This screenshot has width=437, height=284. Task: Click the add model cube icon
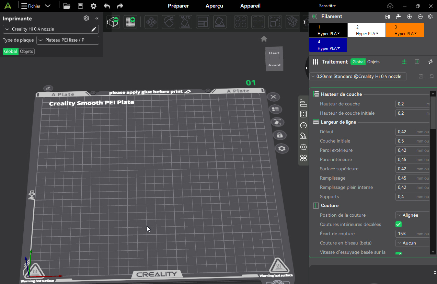114,22
